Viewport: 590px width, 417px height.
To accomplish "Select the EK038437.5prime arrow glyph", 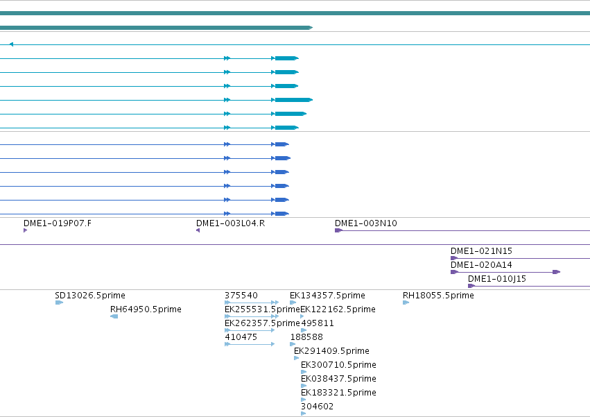I will [x=304, y=386].
